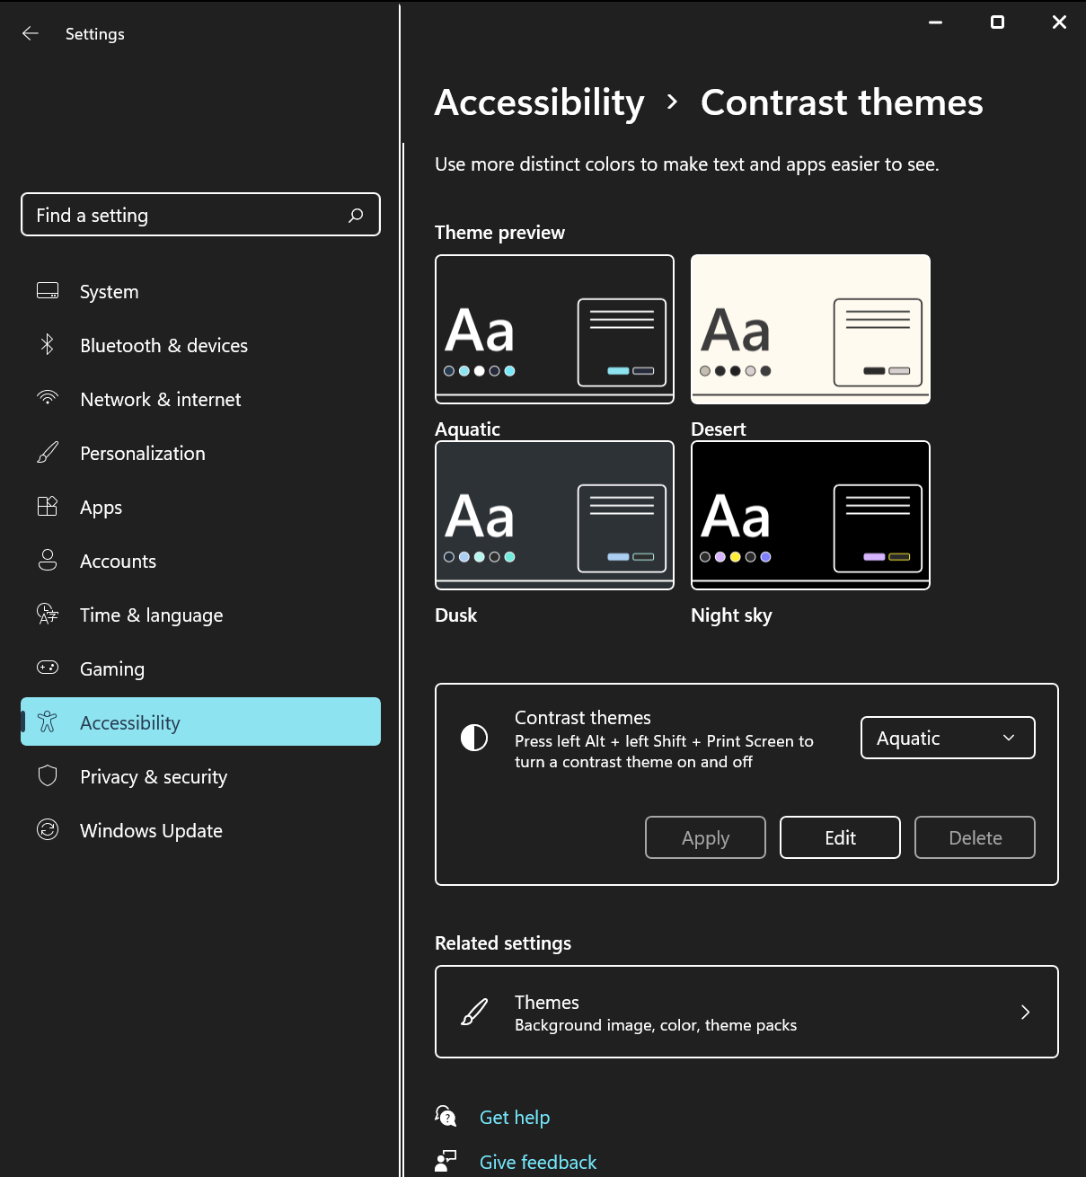Click the contrast themes half-circle icon

473,738
